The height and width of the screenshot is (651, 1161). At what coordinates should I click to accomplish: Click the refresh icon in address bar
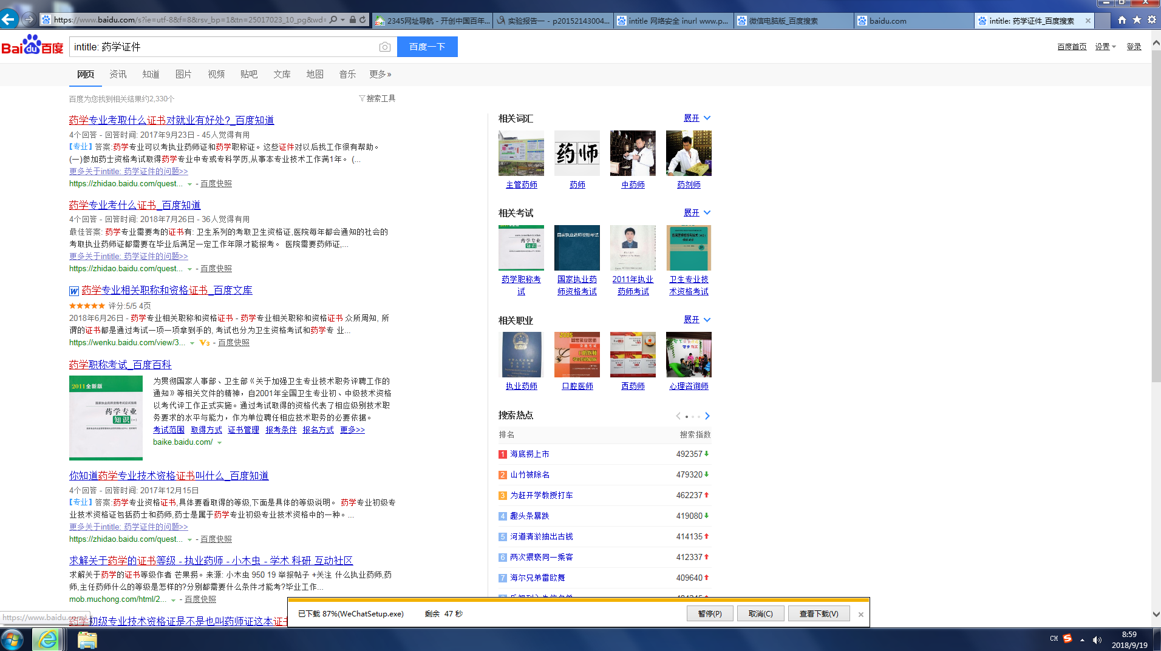tap(363, 20)
